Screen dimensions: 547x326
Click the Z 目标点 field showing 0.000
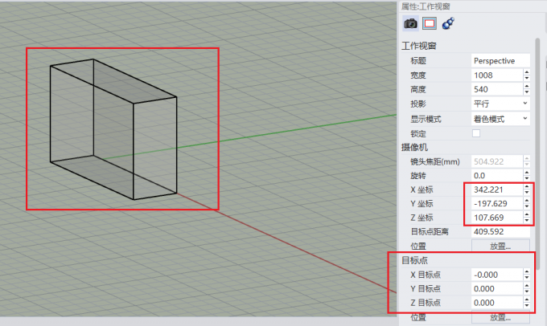(x=497, y=303)
